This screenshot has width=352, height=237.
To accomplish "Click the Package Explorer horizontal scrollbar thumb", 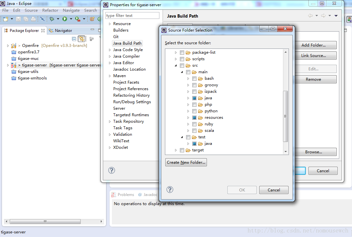I will coord(45,221).
